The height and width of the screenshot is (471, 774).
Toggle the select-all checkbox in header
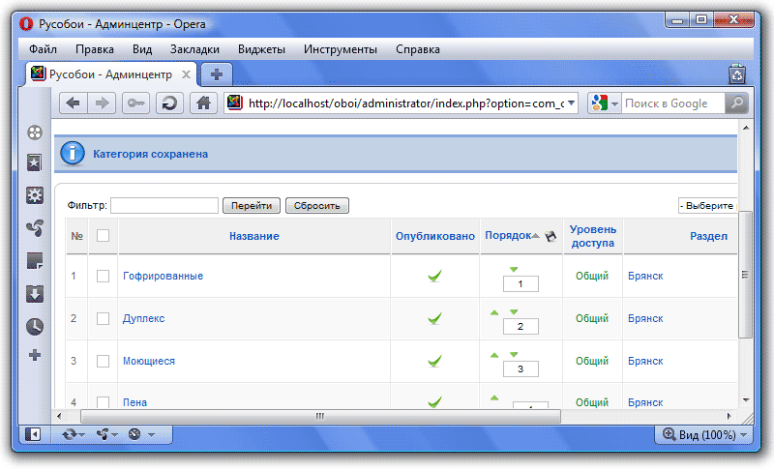tap(104, 236)
